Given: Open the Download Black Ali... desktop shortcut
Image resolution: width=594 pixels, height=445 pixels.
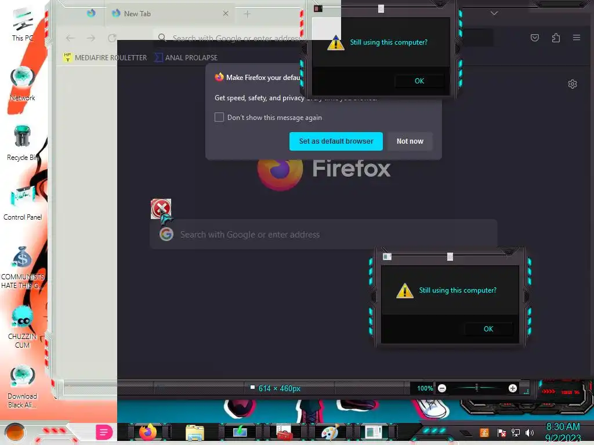Looking at the screenshot, I should coord(23,386).
